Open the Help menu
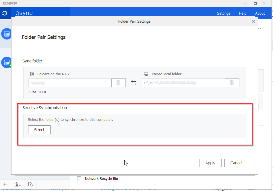Viewport: 273px width, 191px height. click(x=243, y=13)
